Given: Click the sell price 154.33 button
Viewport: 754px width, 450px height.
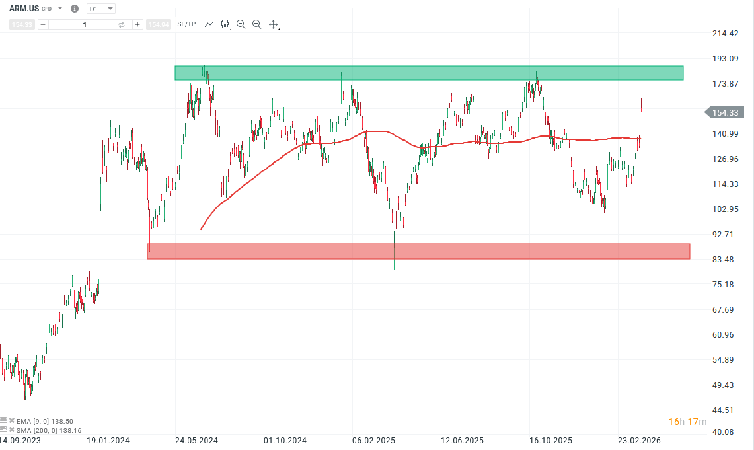Looking at the screenshot, I should coord(21,24).
